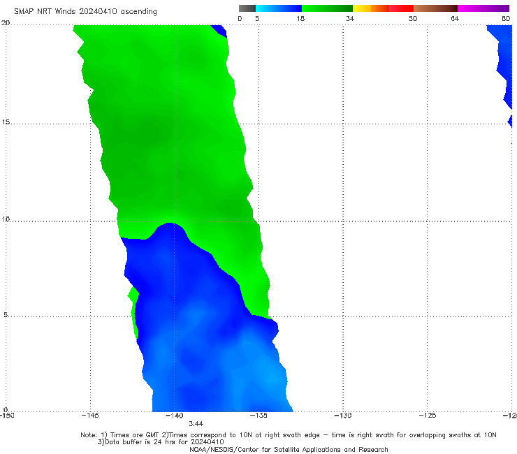Click the brown segment of the color bar

(x=435, y=8)
